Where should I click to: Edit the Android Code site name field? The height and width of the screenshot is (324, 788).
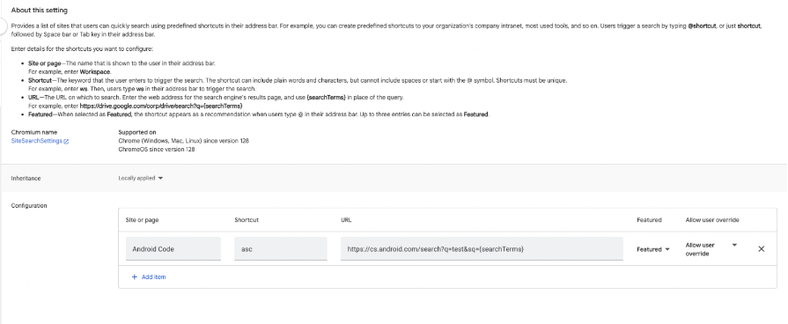pos(173,248)
